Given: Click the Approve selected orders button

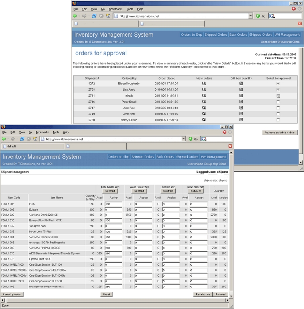Looking at the screenshot, I should click(x=280, y=133).
